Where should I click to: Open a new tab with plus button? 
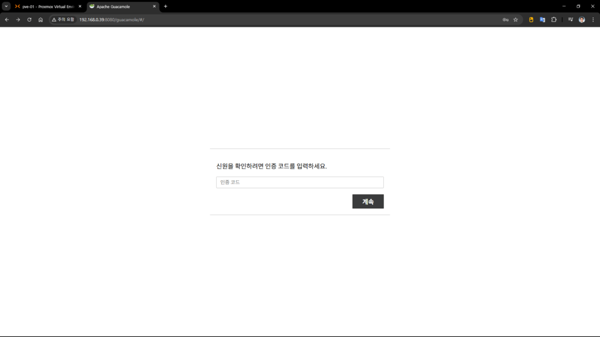click(165, 6)
